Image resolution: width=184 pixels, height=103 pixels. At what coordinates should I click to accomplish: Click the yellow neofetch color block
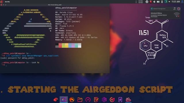click(x=67, y=45)
